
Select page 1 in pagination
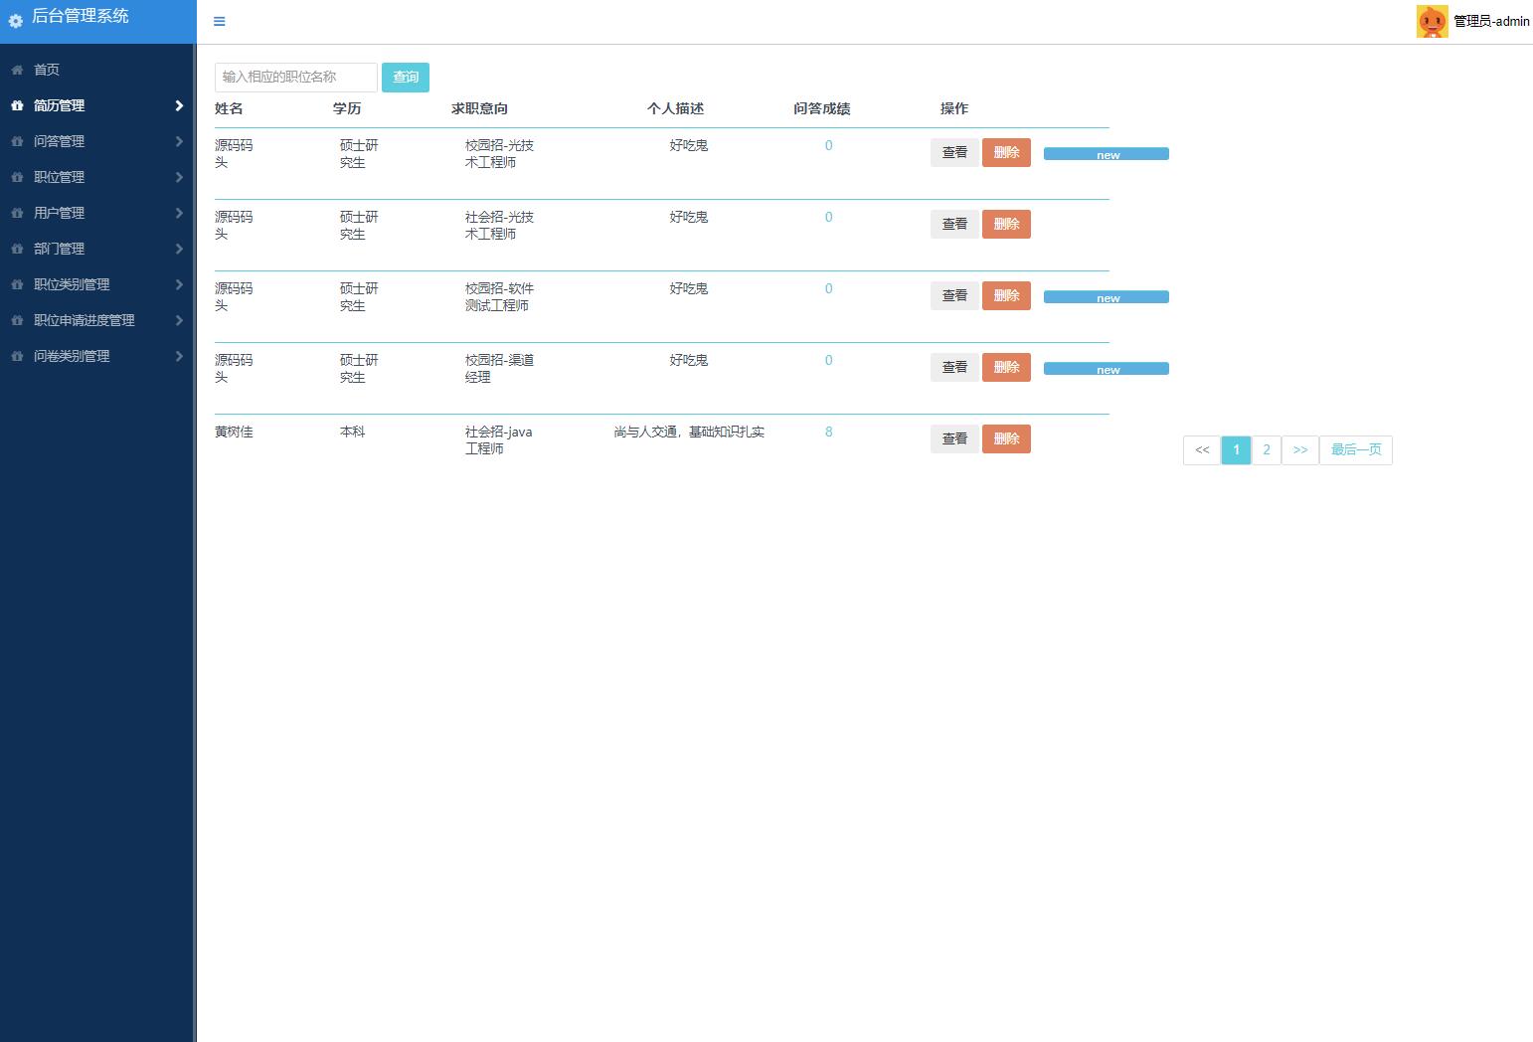coord(1236,450)
